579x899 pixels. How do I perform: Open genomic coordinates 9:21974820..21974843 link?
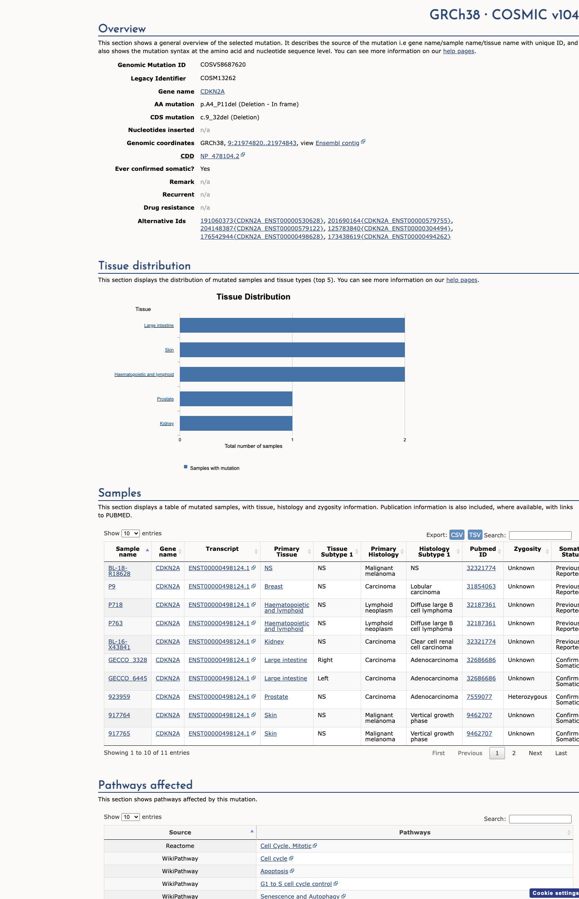tap(262, 143)
